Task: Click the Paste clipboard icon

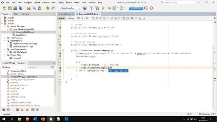Action: (40, 8)
